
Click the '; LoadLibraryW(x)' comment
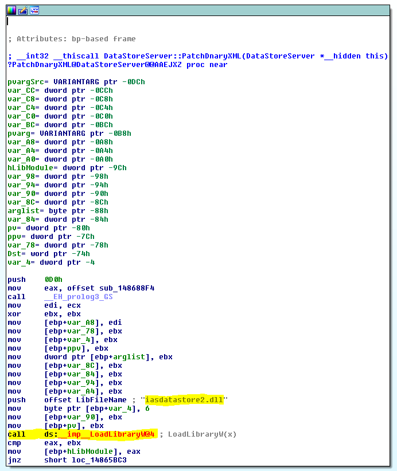[x=198, y=435]
